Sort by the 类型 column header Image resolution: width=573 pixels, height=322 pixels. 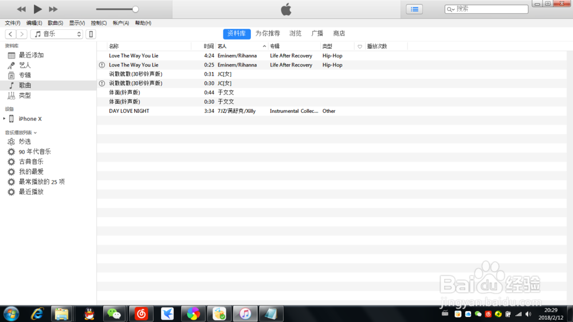pyautogui.click(x=337, y=46)
